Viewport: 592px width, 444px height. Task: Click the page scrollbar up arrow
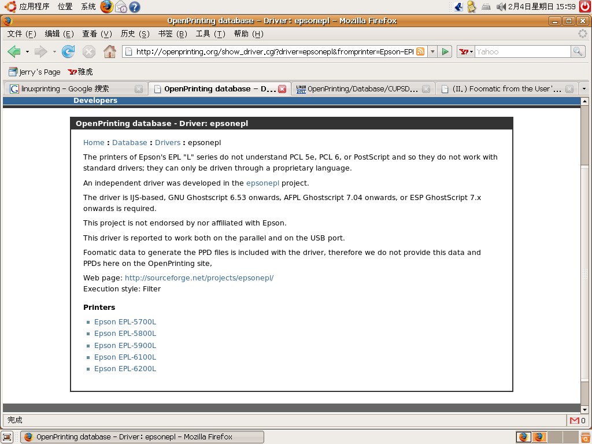point(584,101)
